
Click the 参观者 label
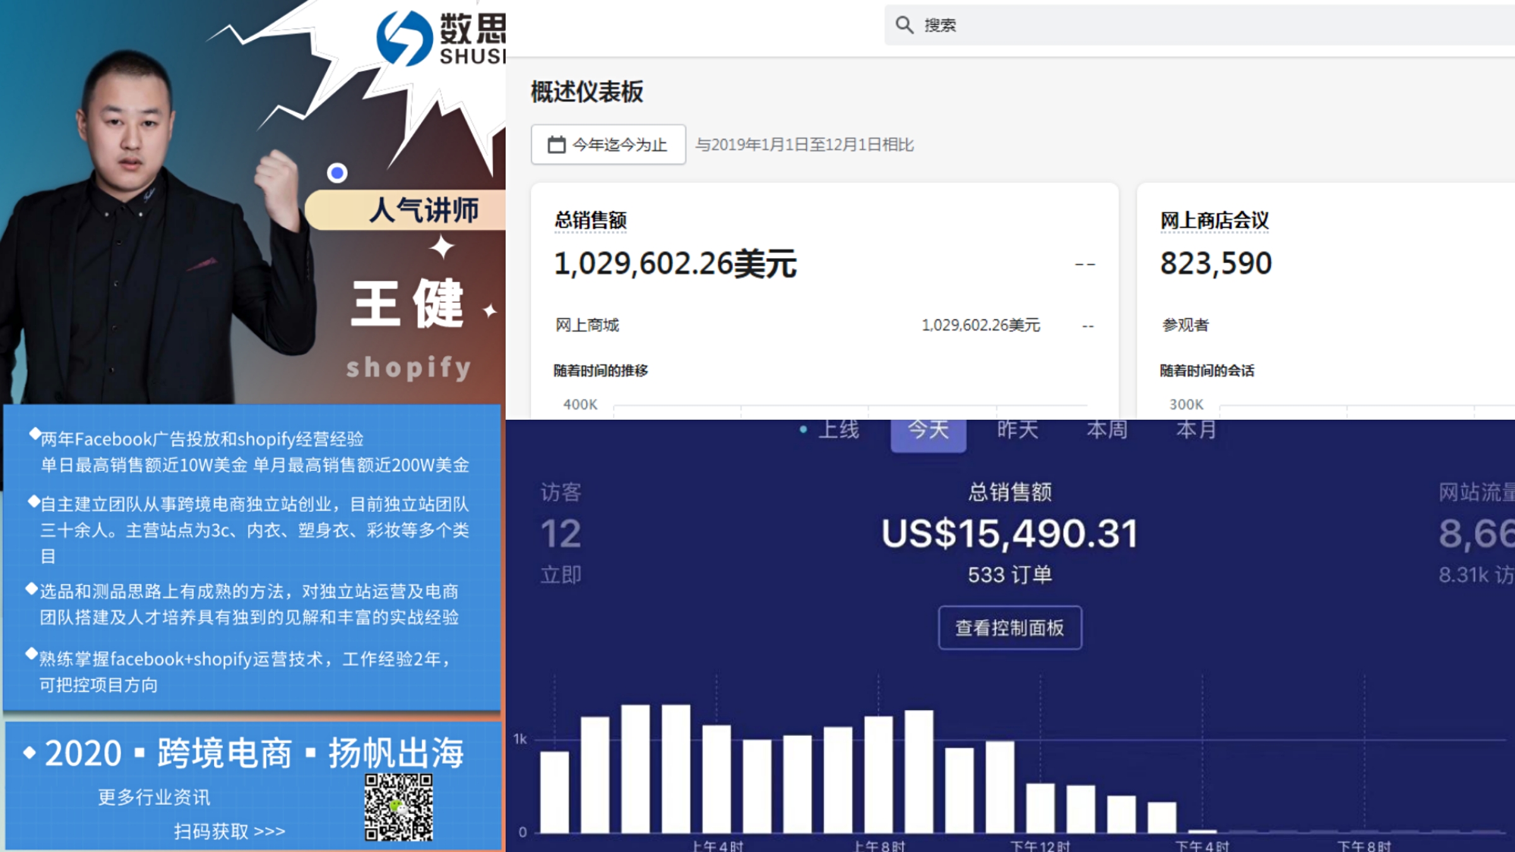click(x=1185, y=325)
